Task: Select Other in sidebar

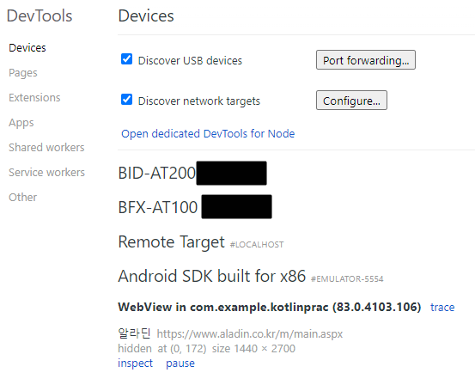Action: pos(22,198)
